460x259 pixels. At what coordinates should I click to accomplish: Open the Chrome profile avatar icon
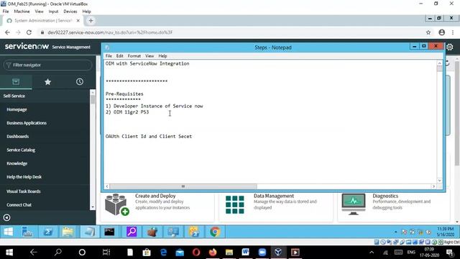pyautogui.click(x=442, y=32)
